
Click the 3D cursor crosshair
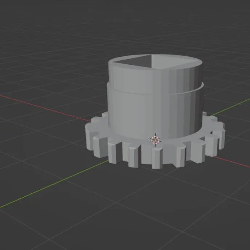pos(155,140)
